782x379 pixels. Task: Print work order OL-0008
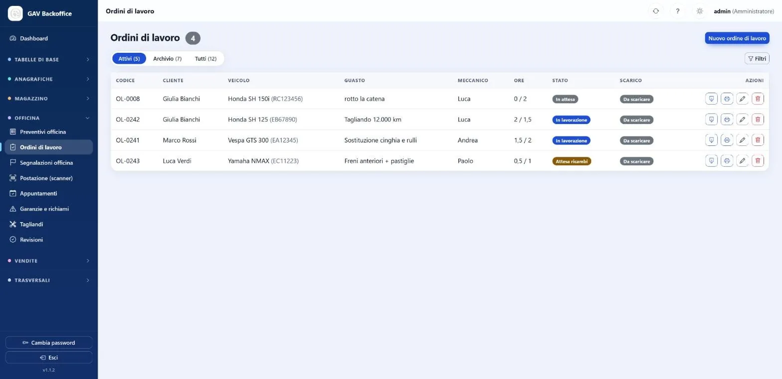coord(727,99)
